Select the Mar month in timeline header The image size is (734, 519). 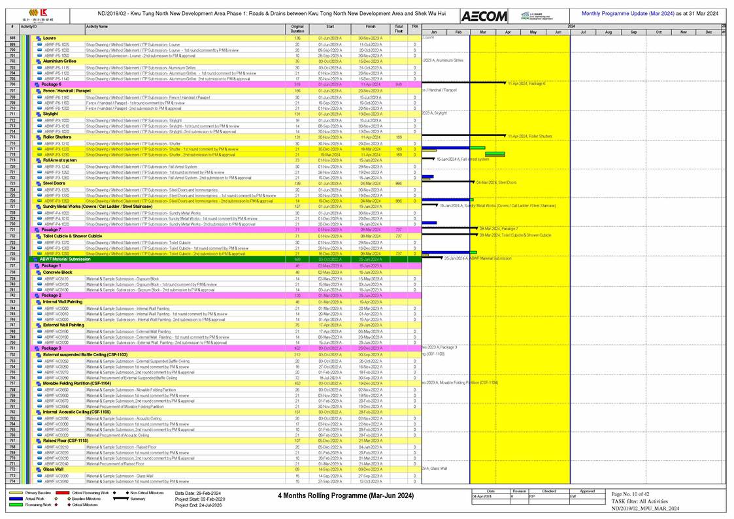click(x=482, y=32)
